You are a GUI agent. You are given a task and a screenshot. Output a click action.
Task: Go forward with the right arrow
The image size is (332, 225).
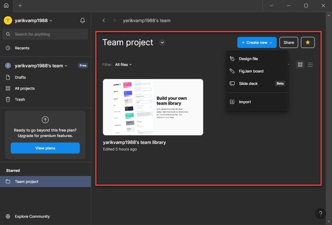[115, 20]
